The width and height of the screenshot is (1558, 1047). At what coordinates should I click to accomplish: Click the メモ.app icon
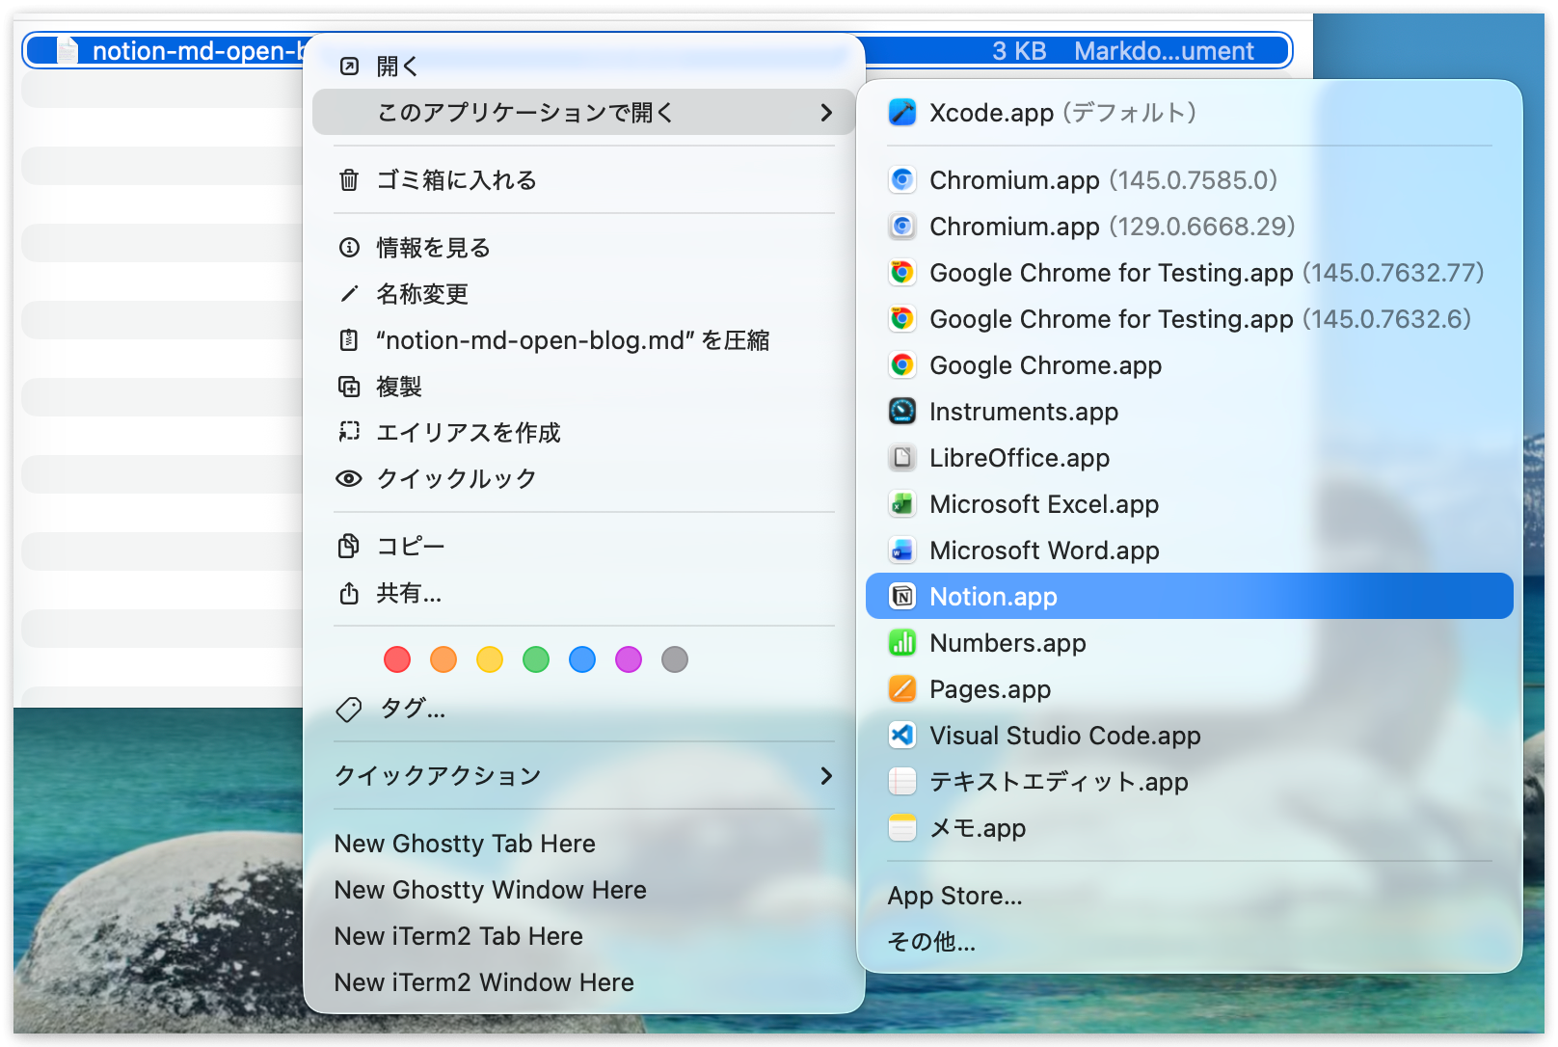(x=902, y=828)
